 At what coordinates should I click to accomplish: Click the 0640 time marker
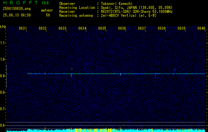(x=201, y=28)
